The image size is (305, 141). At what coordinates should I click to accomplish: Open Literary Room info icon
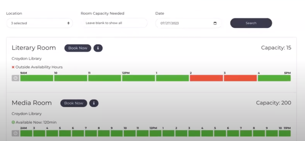[x=98, y=48]
